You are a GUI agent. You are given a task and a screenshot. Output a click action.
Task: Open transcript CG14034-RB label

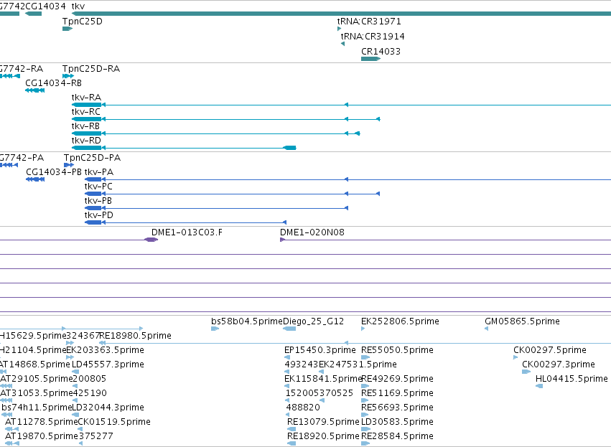coord(53,83)
